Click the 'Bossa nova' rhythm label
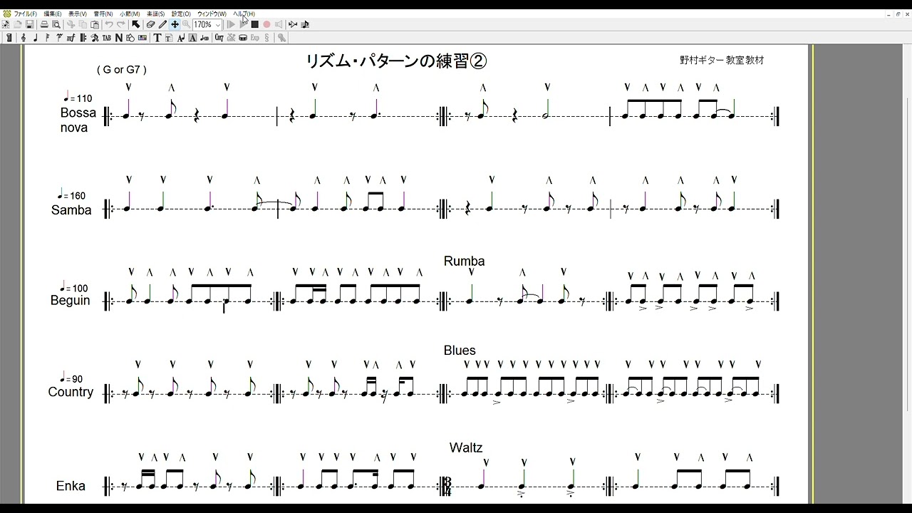This screenshot has height=513, width=912. tap(78, 120)
